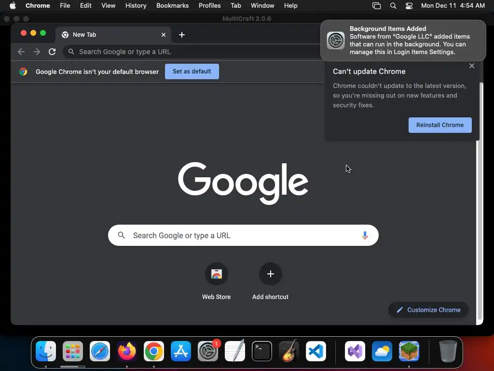494x371 pixels.
Task: Open the History menu
Action: pyautogui.click(x=136, y=5)
